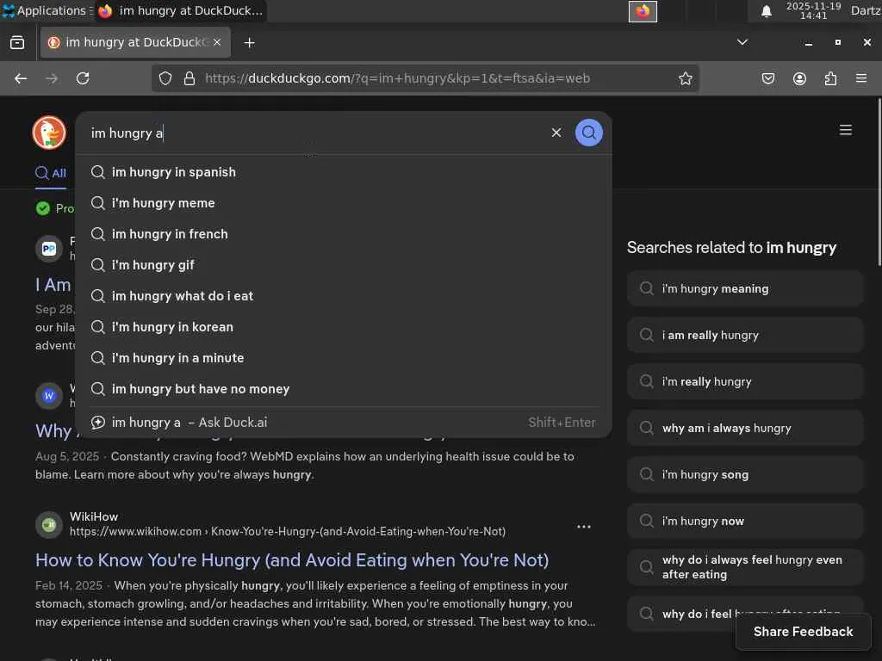Open a new browser tab
Image resolution: width=882 pixels, height=661 pixels.
coord(249,42)
